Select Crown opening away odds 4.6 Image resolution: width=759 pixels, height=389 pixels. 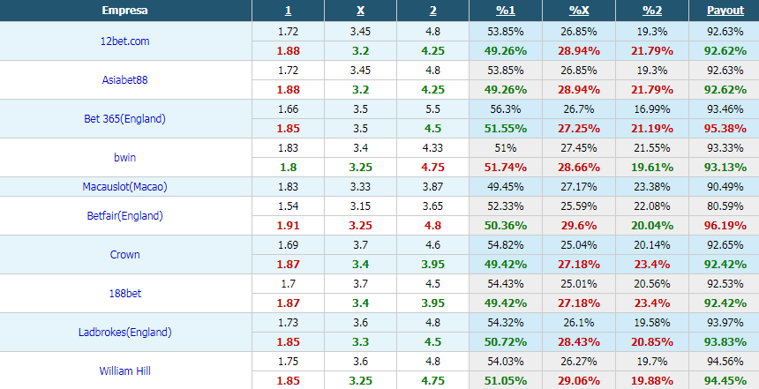(x=432, y=245)
